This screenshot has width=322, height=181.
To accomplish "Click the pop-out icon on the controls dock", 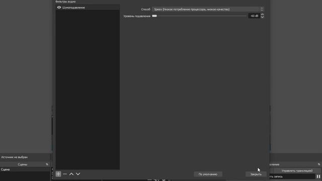I will (x=318, y=164).
